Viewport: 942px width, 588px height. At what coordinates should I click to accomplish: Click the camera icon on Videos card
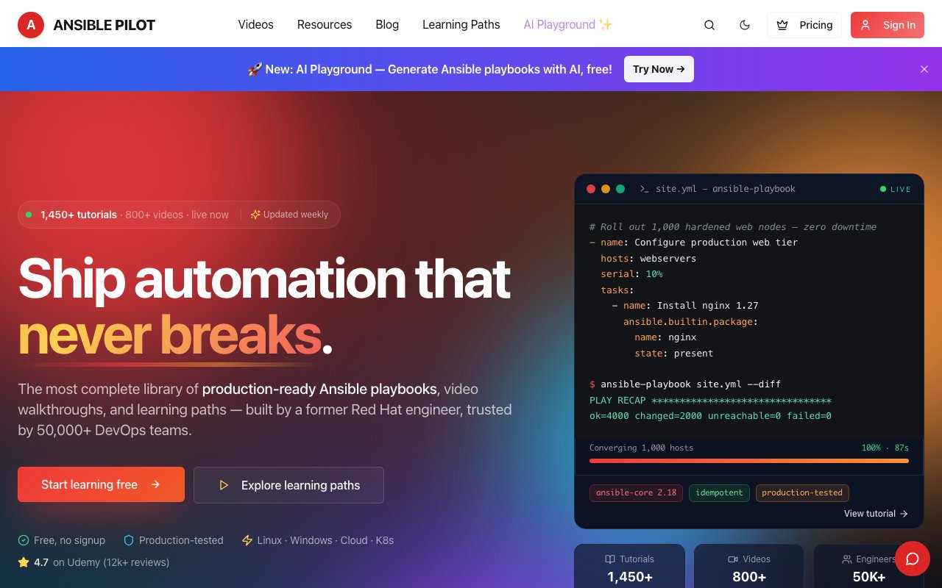pos(733,559)
